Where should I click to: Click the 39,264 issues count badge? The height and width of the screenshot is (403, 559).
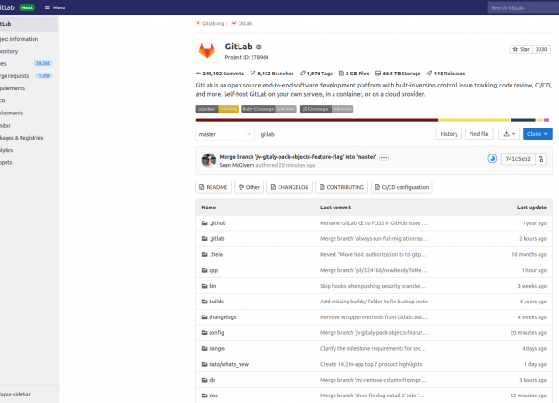coord(43,63)
